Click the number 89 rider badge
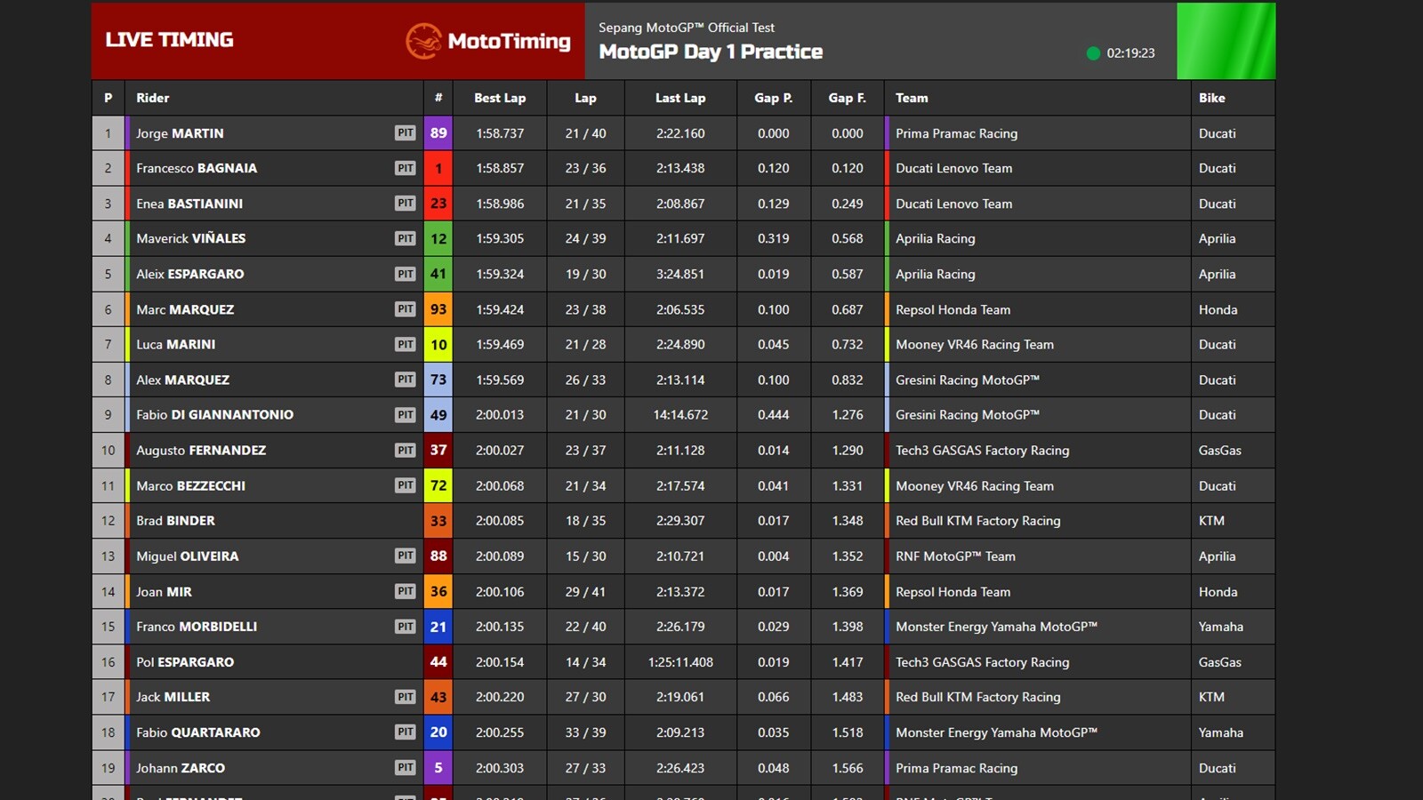The width and height of the screenshot is (1423, 800). tap(438, 133)
